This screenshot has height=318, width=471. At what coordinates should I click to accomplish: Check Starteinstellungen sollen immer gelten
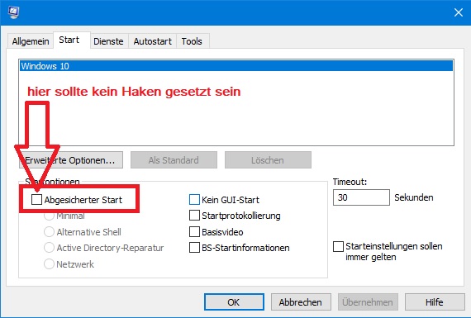[x=338, y=246]
